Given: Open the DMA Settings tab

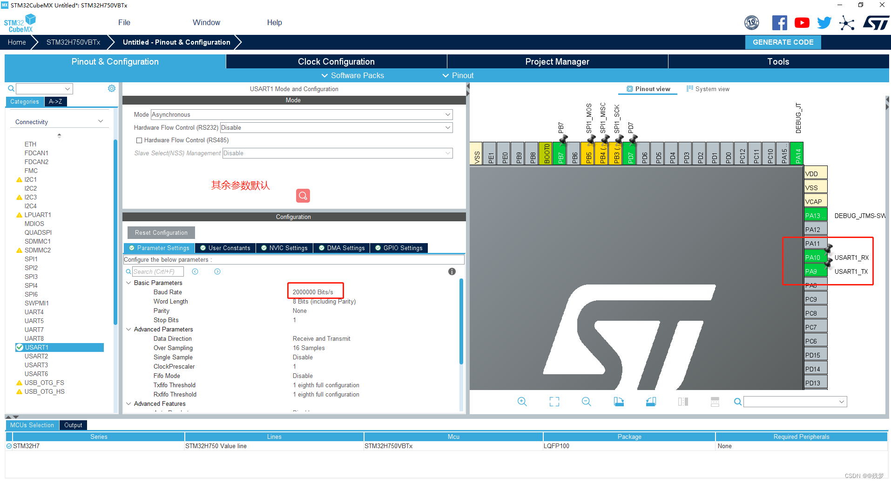Looking at the screenshot, I should 342,248.
